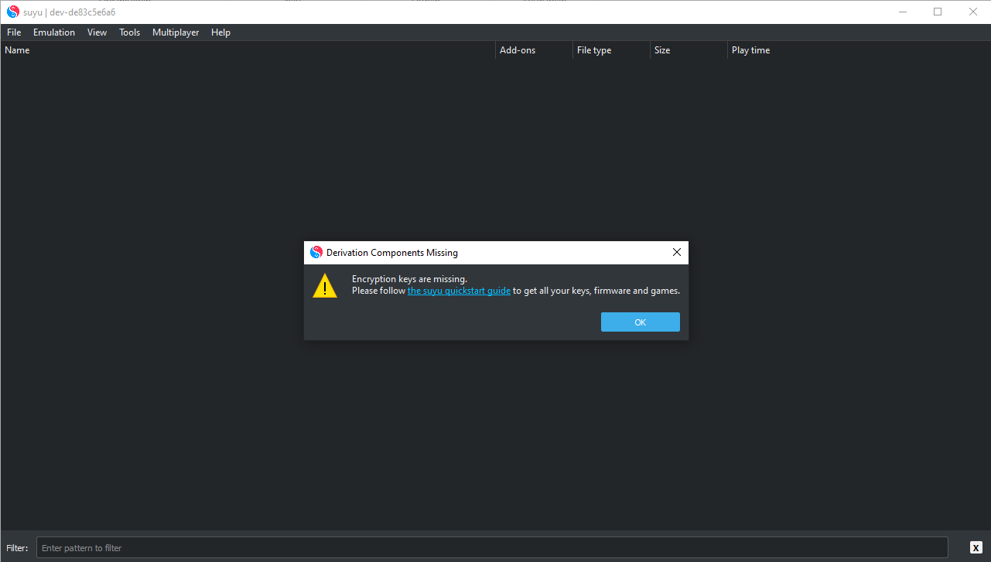The image size is (991, 562).
Task: Clear the filter with the X button
Action: click(976, 547)
